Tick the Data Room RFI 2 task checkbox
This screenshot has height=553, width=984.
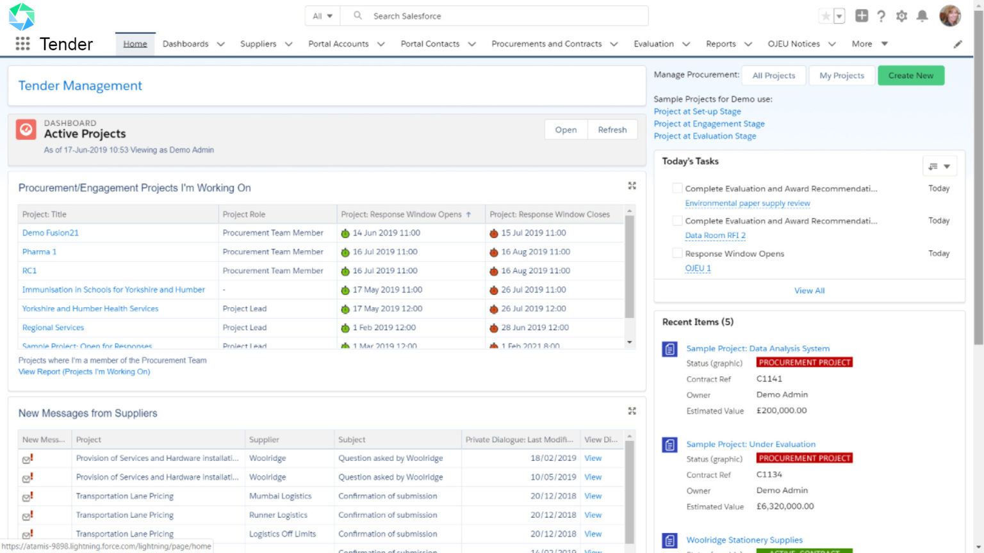click(x=677, y=220)
